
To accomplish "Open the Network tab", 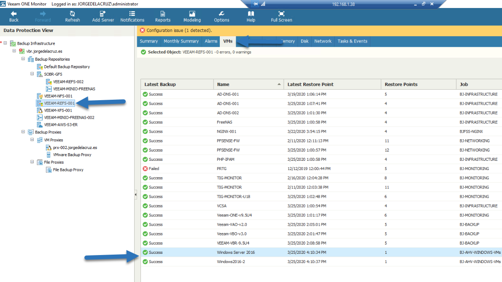I will click(323, 41).
